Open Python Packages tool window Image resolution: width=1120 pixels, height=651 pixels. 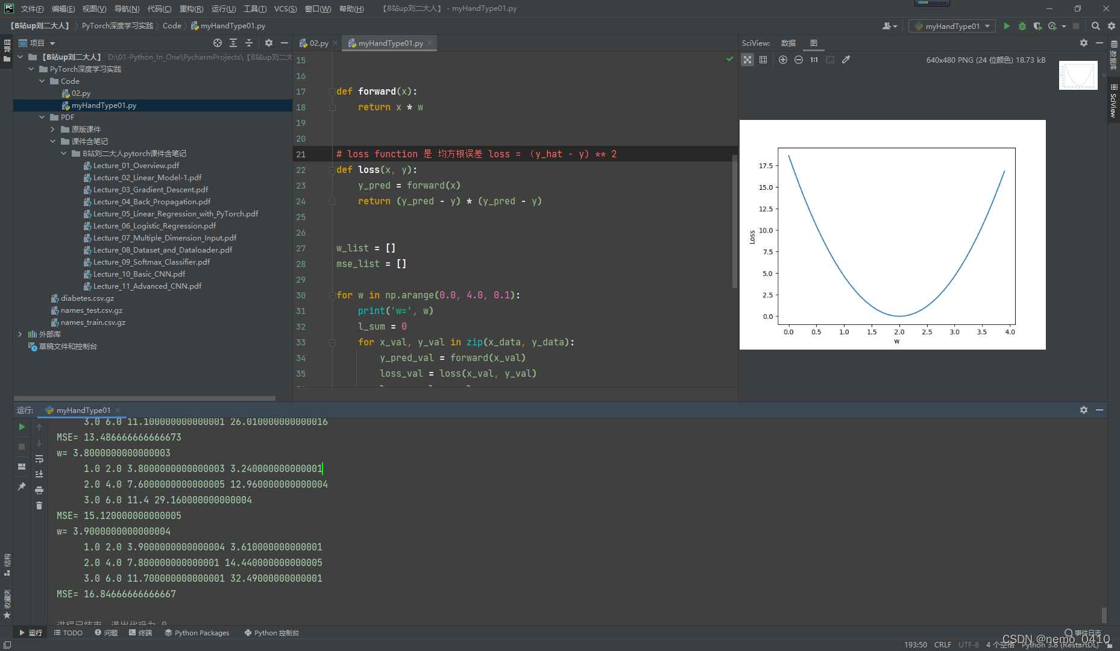(197, 633)
